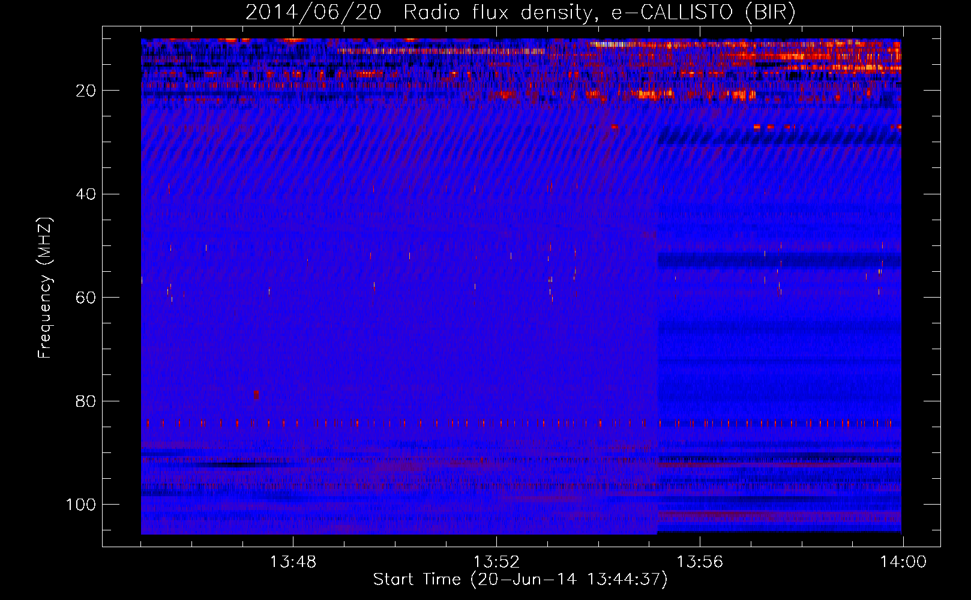Click the 'Start Time (20-Jun-14 13:44:37)' label
This screenshot has height=600, width=971.
pyautogui.click(x=520, y=580)
